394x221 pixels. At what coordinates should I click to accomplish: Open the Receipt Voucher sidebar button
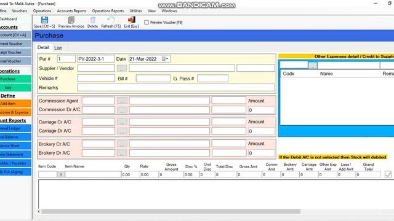[15, 52]
